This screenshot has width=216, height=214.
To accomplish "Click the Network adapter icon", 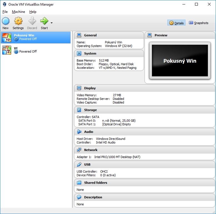I will (79, 150).
